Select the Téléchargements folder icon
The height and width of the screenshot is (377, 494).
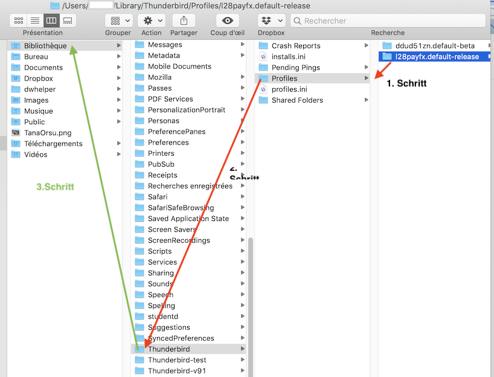click(16, 144)
